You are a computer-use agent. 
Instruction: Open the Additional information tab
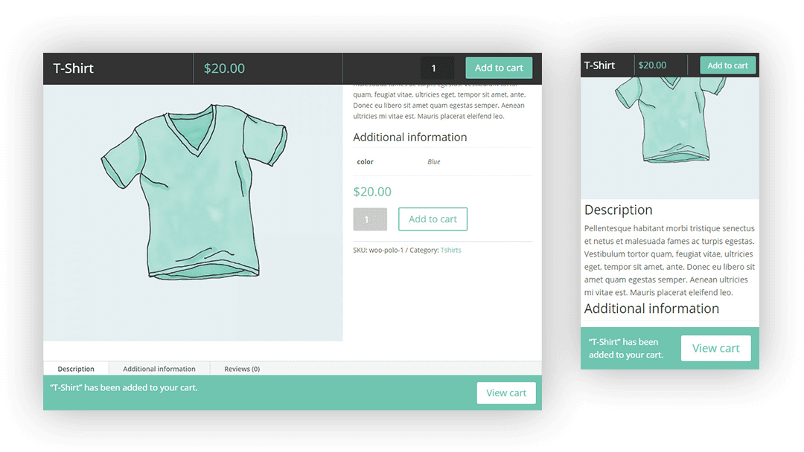tap(159, 369)
